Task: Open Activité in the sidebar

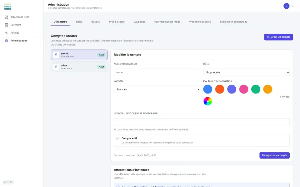Action: [22, 33]
